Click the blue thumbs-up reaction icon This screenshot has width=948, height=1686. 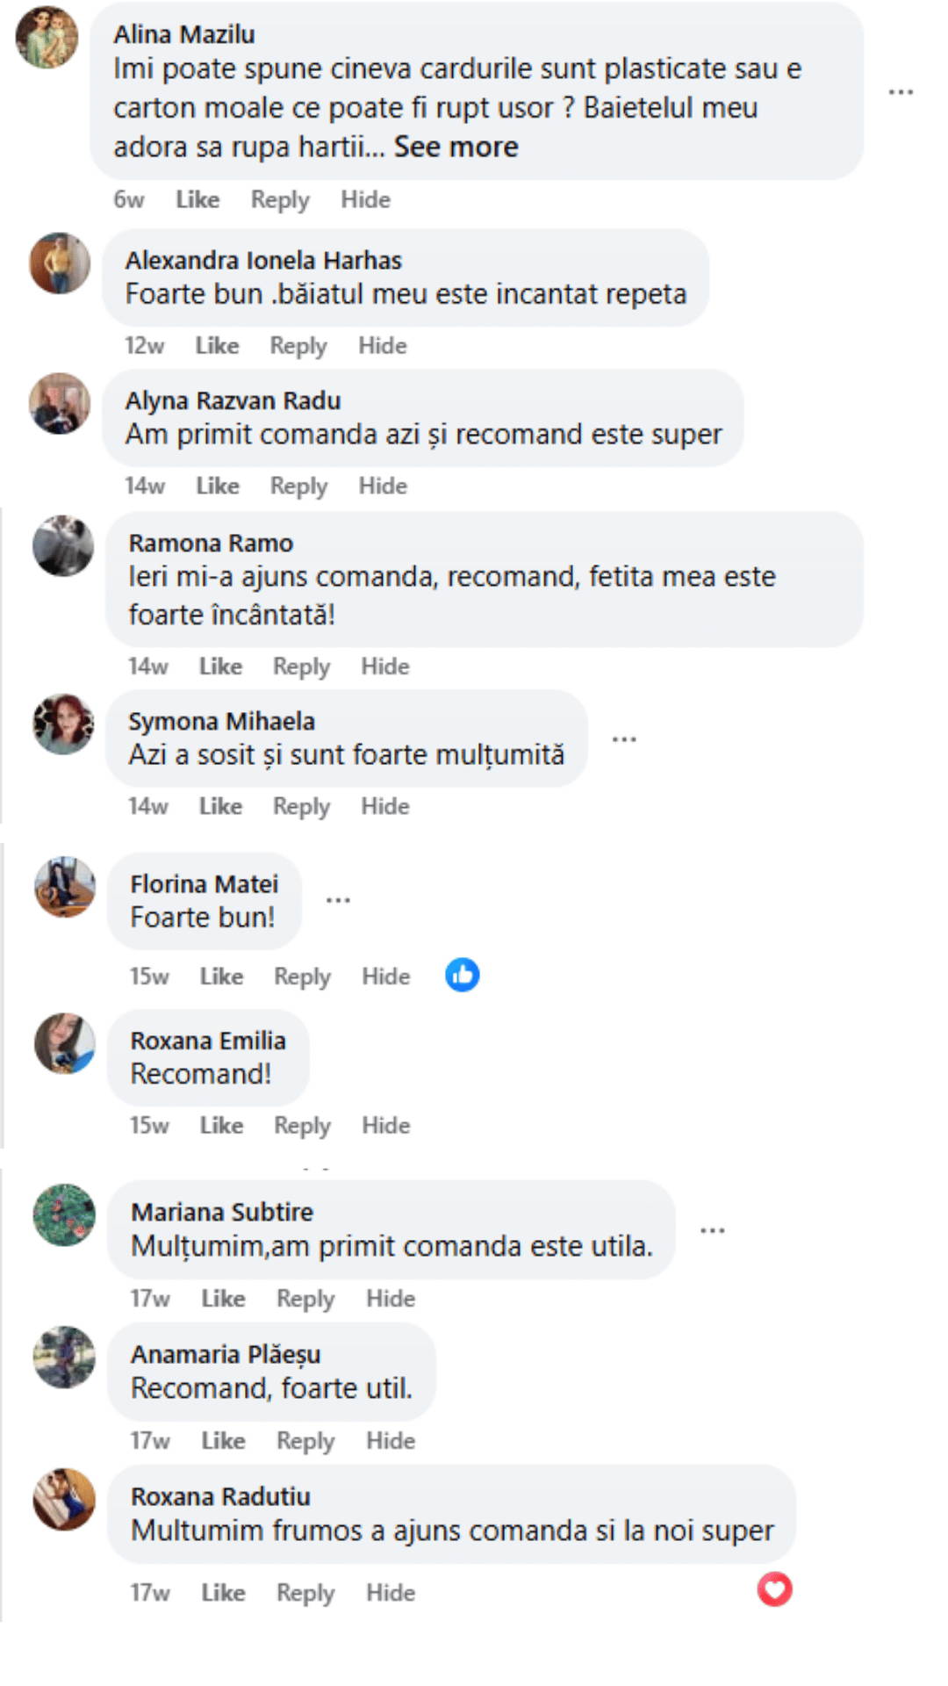click(x=462, y=976)
